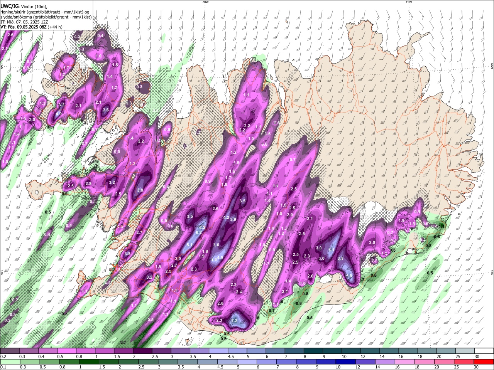Click the '2.8' value on the western peninsula
The height and width of the screenshot is (370, 494).
(88, 184)
